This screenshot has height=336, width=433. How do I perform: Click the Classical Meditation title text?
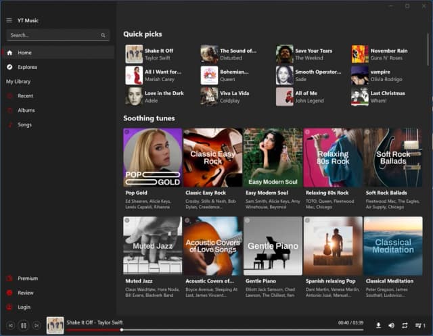pos(390,281)
